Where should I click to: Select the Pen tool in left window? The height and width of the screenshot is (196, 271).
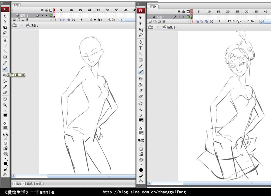pos(5,40)
